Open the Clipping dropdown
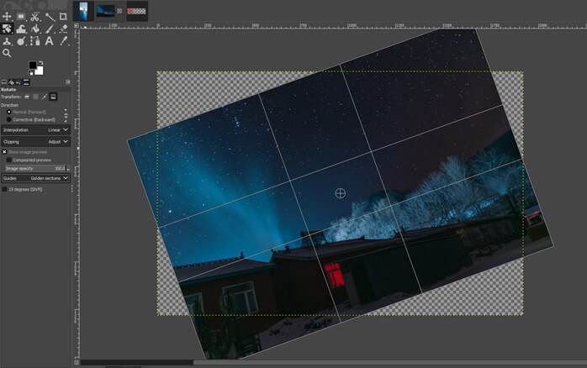 point(35,142)
